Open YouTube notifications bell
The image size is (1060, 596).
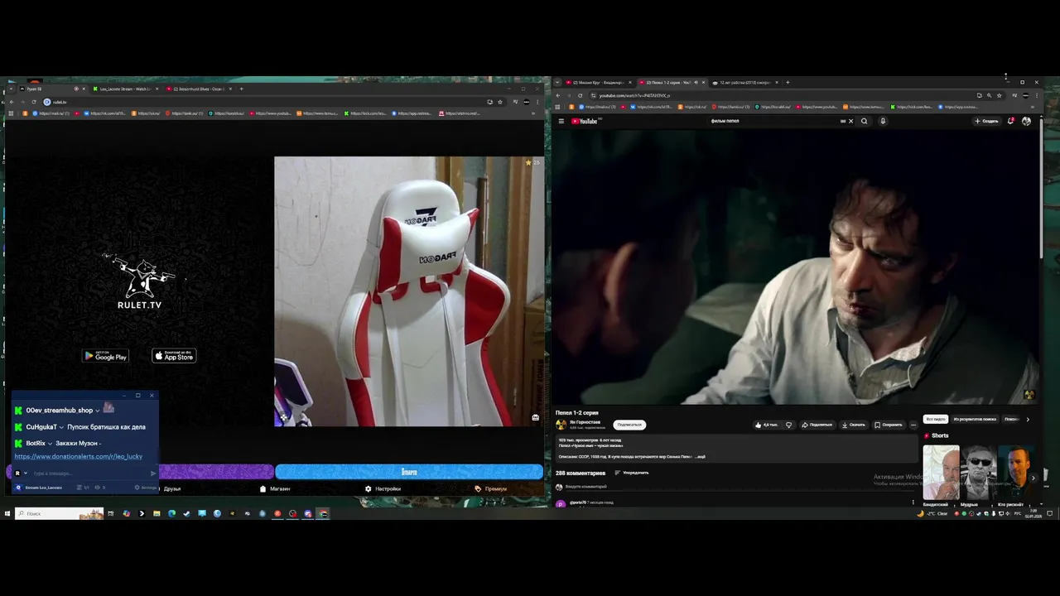pyautogui.click(x=1011, y=121)
